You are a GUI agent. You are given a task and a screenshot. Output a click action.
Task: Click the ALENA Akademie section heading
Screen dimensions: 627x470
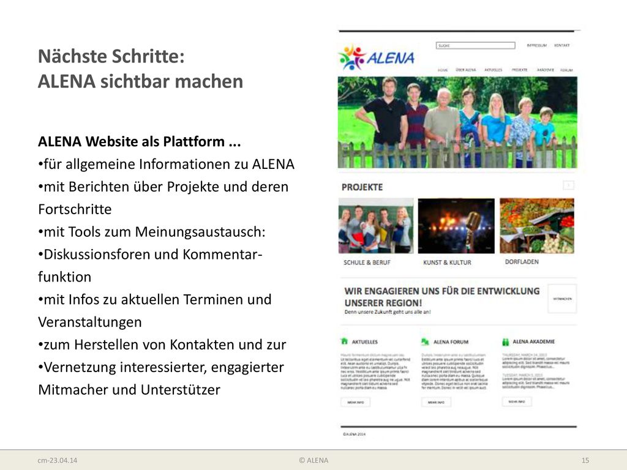click(x=533, y=341)
